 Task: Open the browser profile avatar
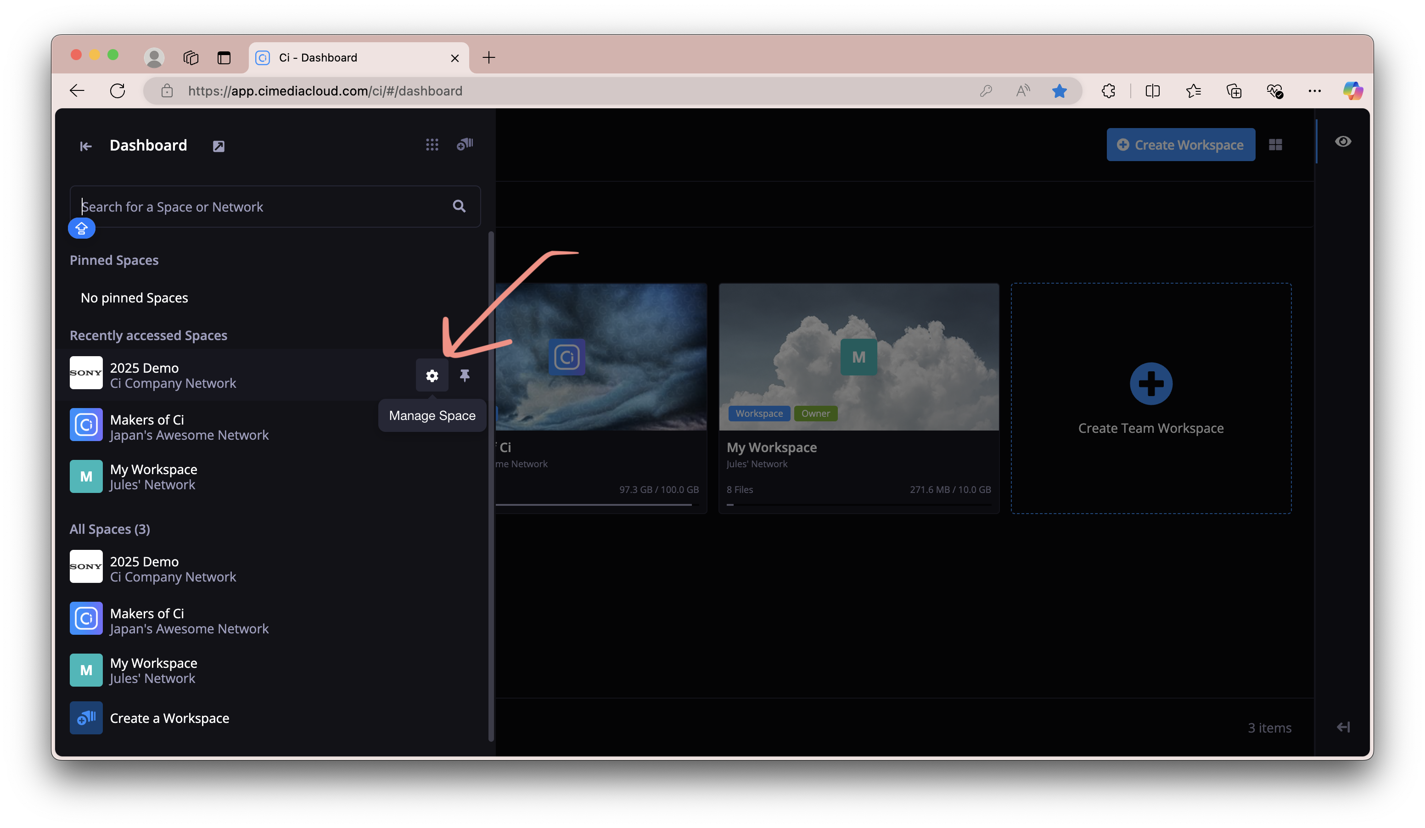coord(154,57)
